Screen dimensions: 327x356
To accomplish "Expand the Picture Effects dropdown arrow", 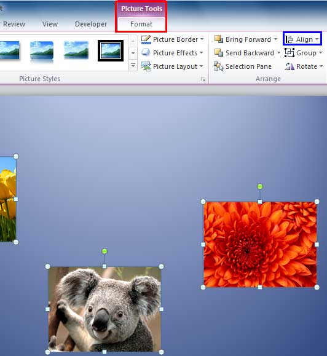I will click(x=201, y=53).
